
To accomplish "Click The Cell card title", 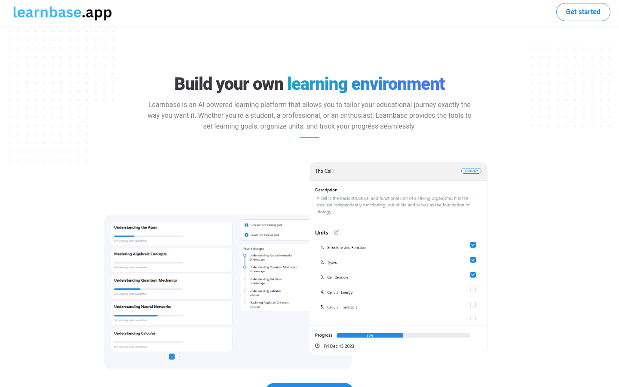I will coord(324,171).
